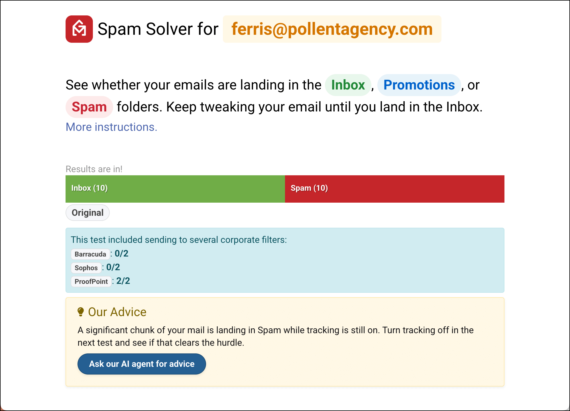Click the Results are in! status text
Screen dimensions: 570x411
[94, 169]
